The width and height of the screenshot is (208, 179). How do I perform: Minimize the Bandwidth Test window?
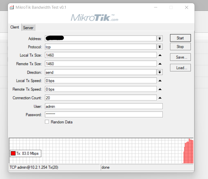[156, 7]
